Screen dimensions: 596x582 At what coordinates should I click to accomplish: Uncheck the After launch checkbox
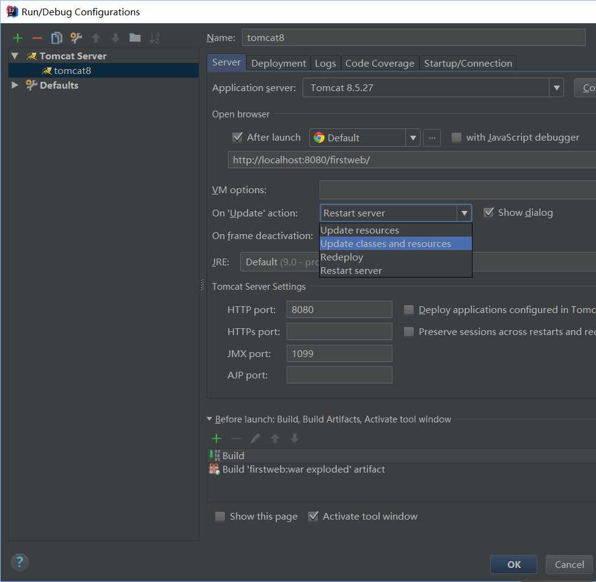click(238, 137)
